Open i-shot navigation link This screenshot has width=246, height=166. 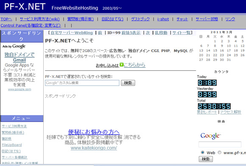coord(163,19)
